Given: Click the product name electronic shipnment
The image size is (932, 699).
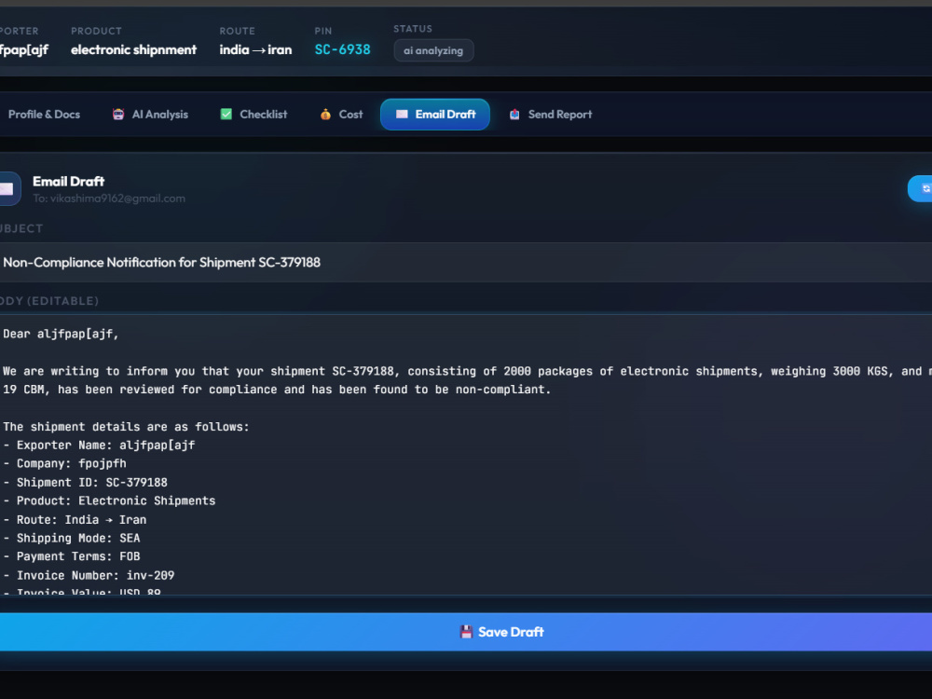Looking at the screenshot, I should tap(133, 50).
